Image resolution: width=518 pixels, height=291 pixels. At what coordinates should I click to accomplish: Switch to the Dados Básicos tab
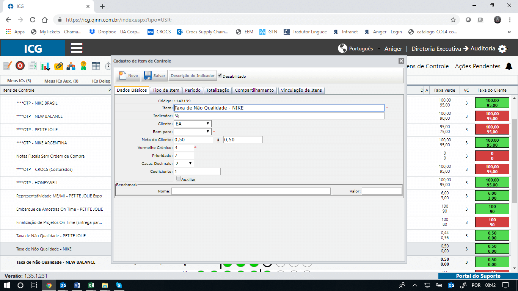click(x=132, y=90)
